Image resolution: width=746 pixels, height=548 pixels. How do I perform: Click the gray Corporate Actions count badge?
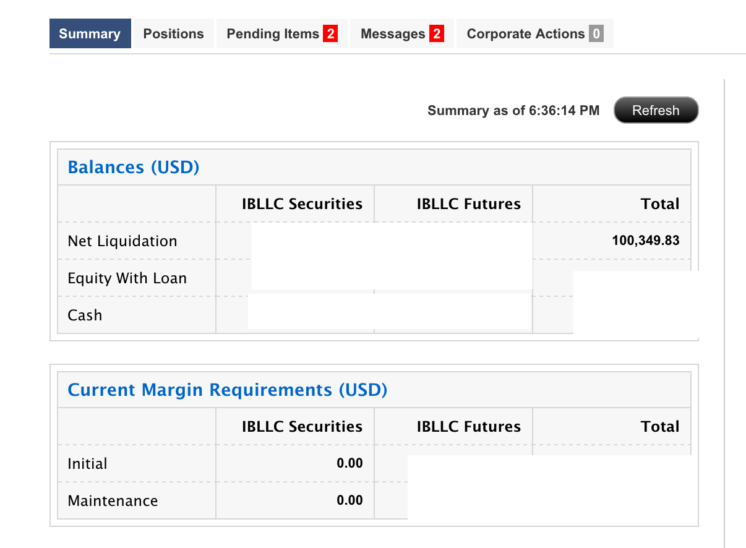(596, 34)
